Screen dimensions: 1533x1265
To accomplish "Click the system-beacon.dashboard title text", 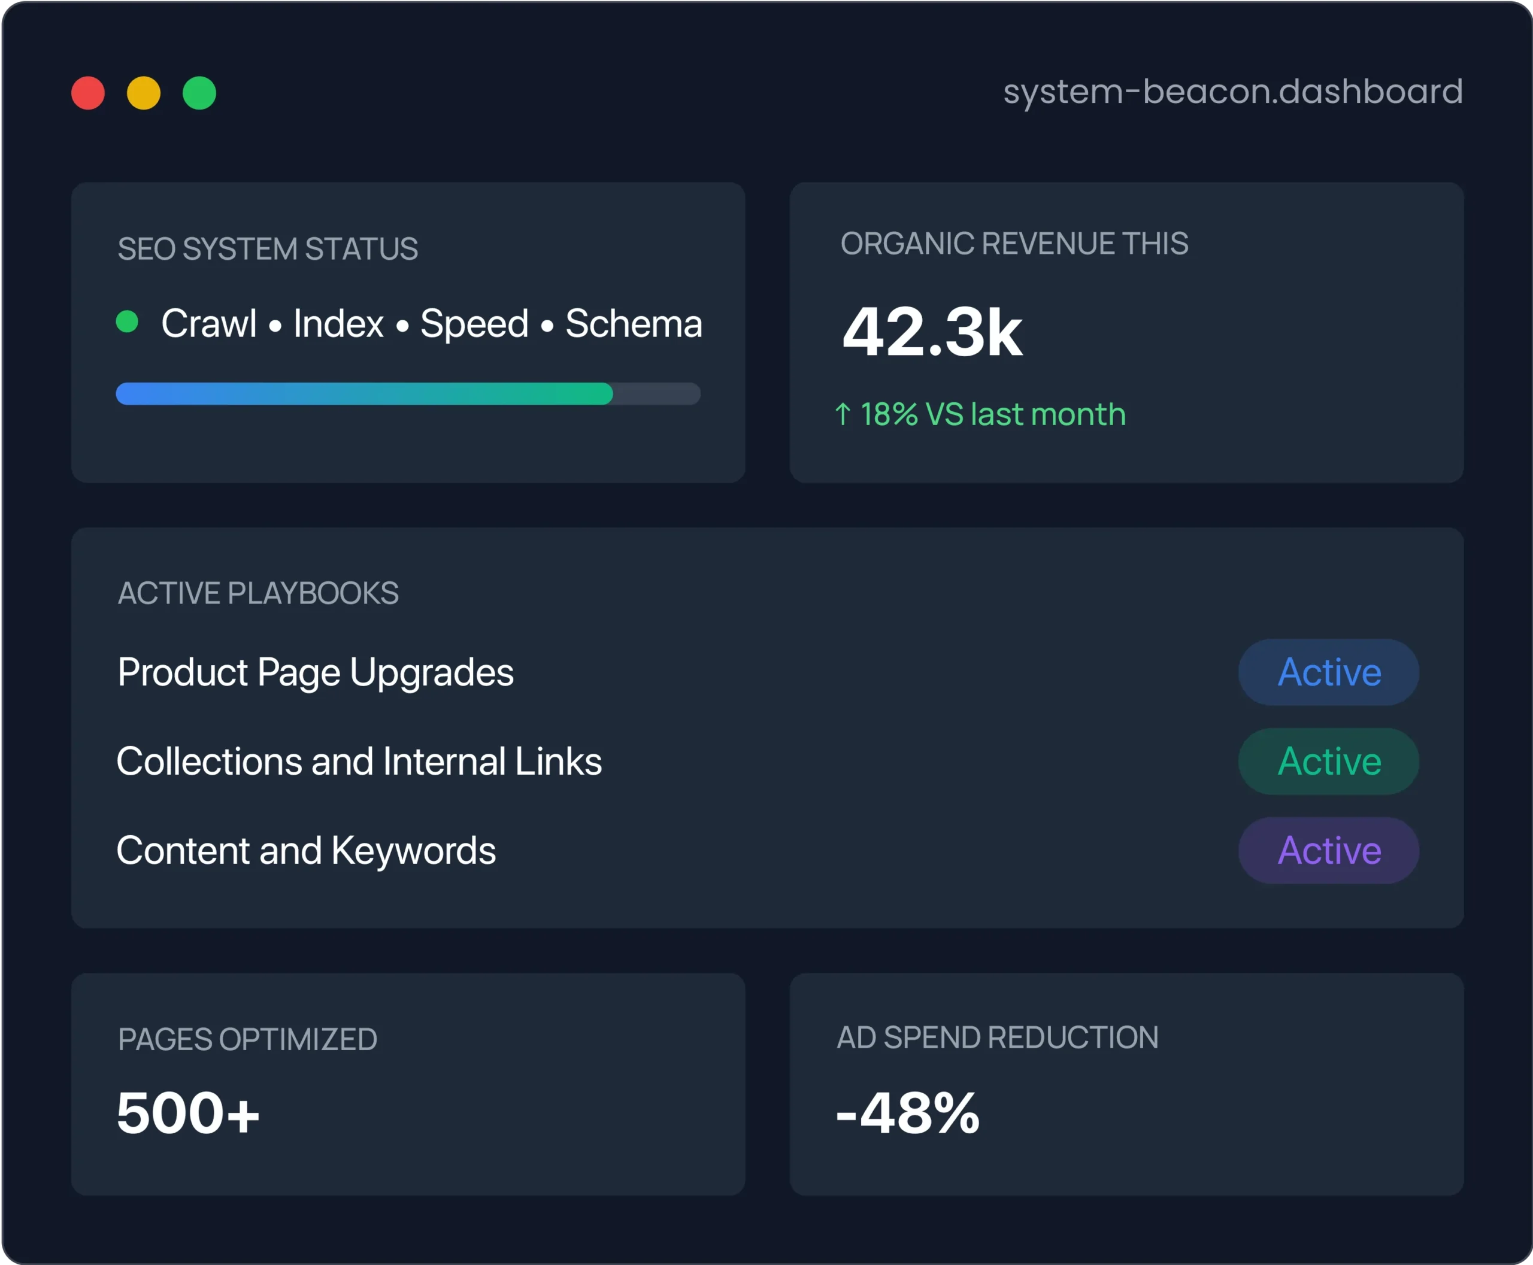I will pos(1232,92).
